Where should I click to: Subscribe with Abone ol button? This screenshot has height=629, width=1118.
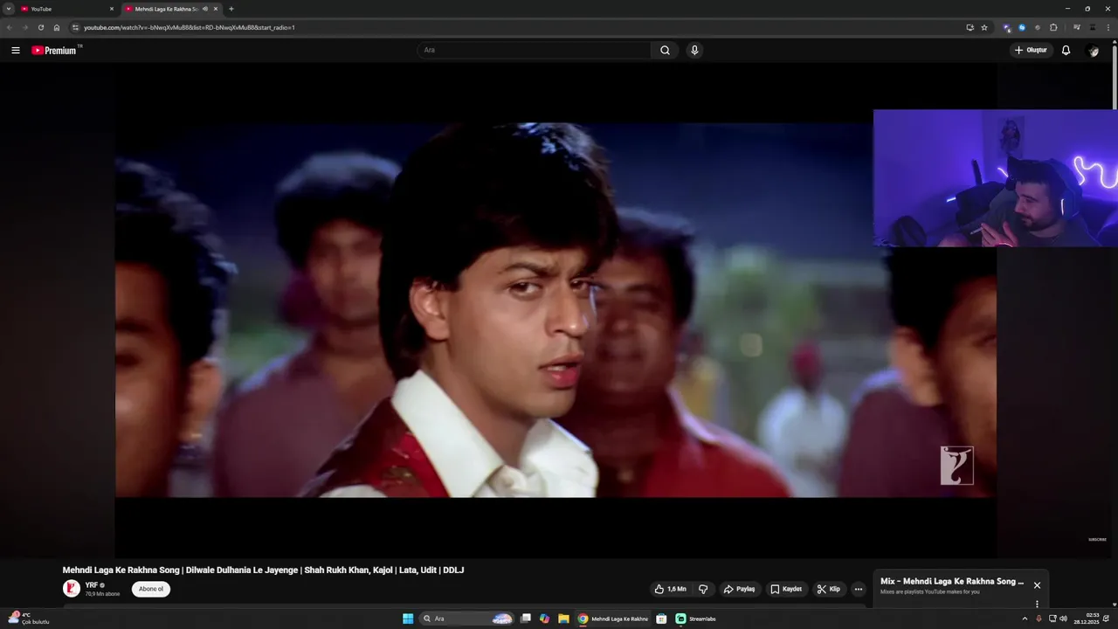(151, 589)
